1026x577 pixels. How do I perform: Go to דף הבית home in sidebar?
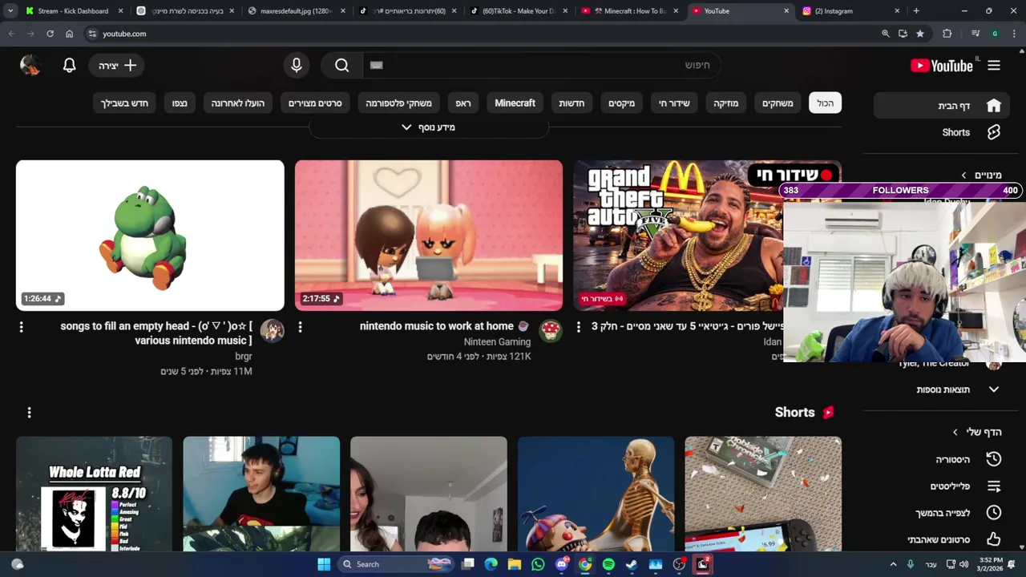pos(941,106)
